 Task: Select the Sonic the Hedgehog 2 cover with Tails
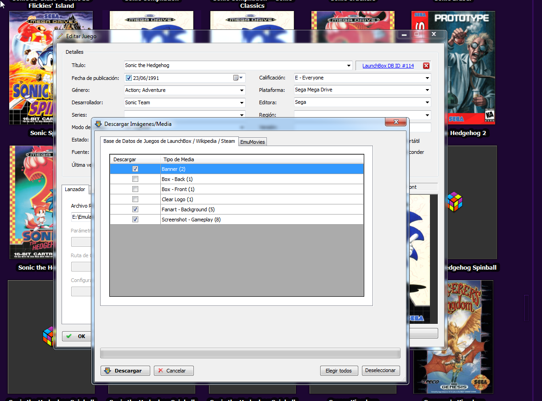click(31, 202)
